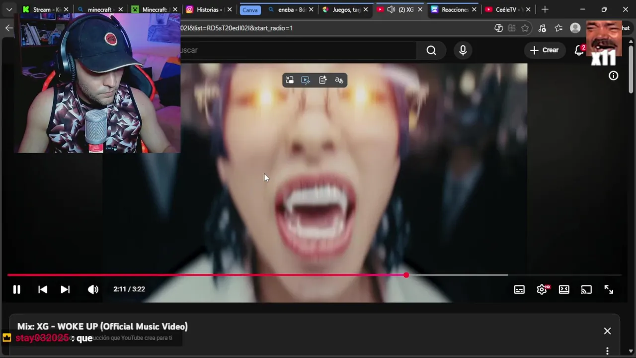The image size is (636, 358).
Task: Enter full screen mode
Action: tap(609, 289)
